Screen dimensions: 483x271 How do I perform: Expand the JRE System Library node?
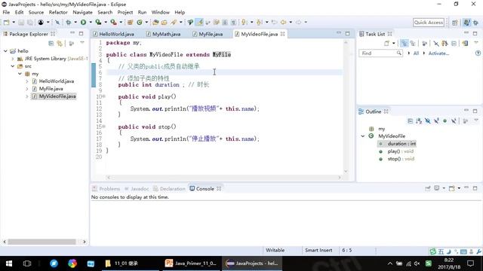pos(13,59)
